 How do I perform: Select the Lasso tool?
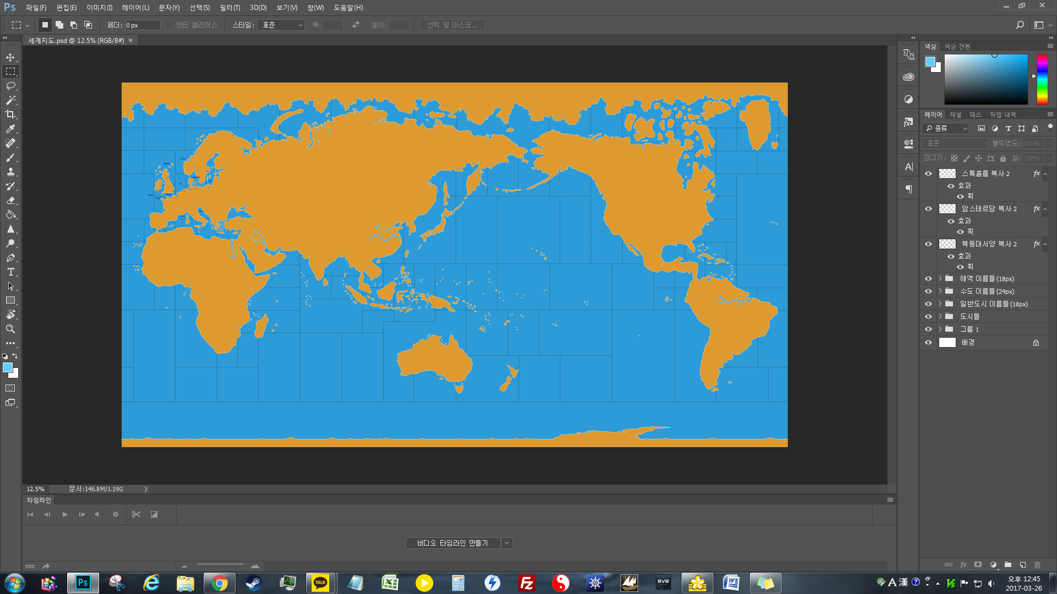click(10, 86)
